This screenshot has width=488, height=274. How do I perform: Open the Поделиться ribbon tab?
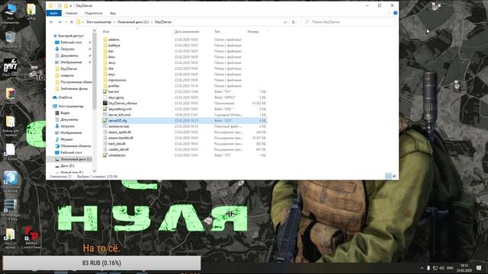pos(93,13)
